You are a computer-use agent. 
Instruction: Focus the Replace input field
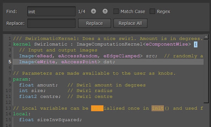point(51,23)
